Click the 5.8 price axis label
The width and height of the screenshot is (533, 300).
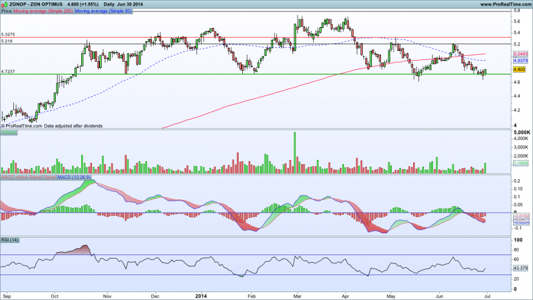[x=517, y=11]
